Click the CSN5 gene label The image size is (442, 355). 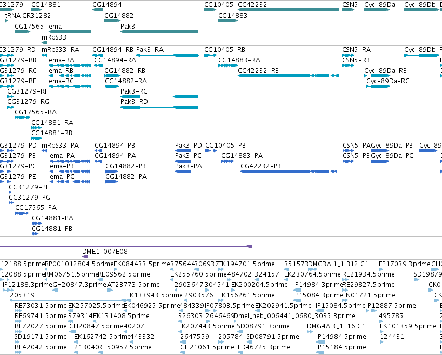[350, 5]
